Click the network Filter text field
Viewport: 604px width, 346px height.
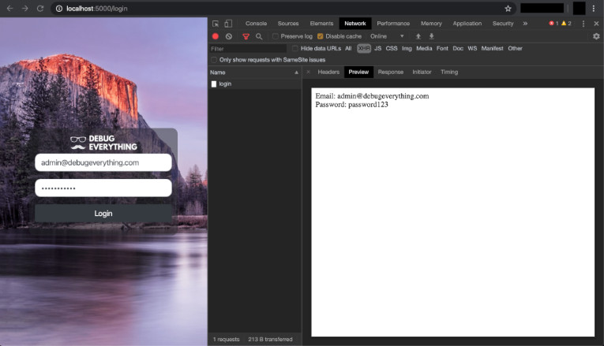pos(248,49)
